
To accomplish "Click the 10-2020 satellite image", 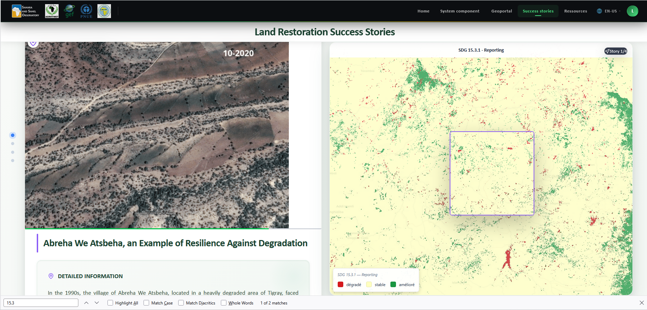I will tap(157, 135).
